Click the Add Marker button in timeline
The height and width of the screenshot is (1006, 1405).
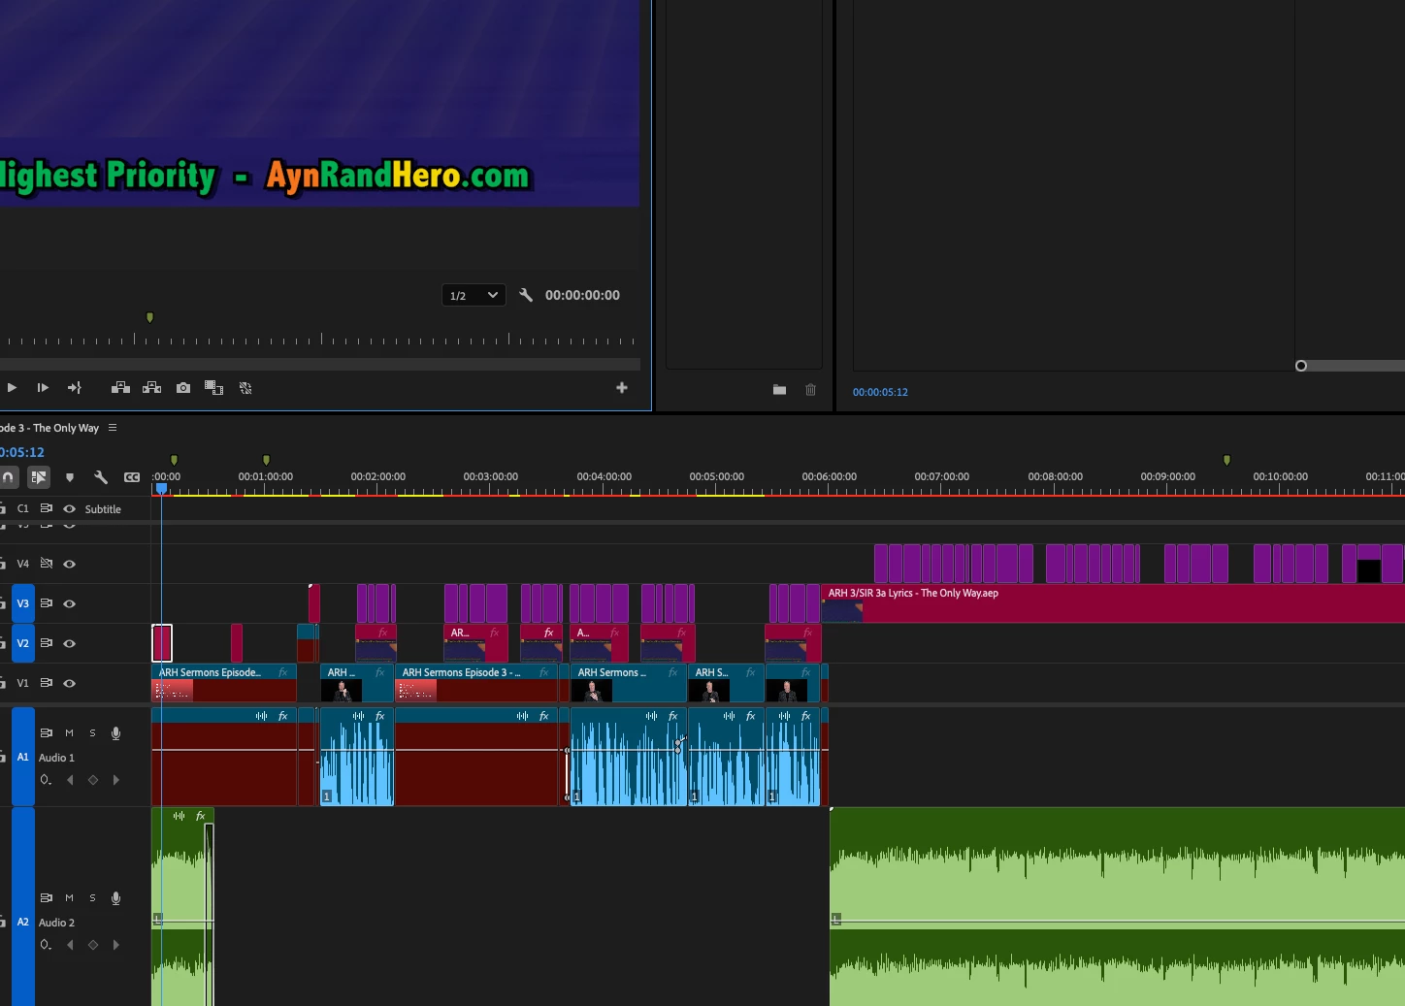(70, 477)
